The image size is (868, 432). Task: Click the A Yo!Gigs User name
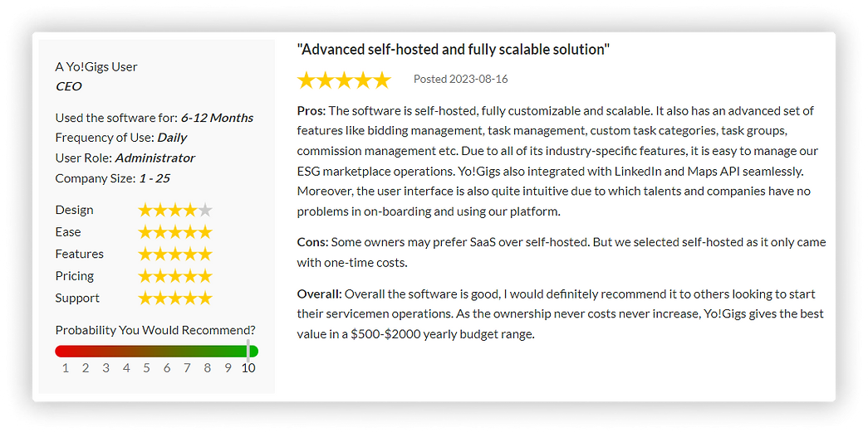coord(96,67)
